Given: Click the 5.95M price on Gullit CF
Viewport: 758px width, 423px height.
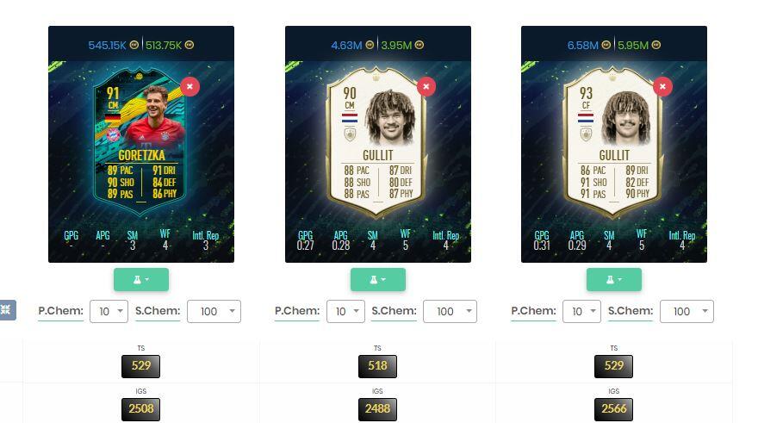Looking at the screenshot, I should (633, 45).
